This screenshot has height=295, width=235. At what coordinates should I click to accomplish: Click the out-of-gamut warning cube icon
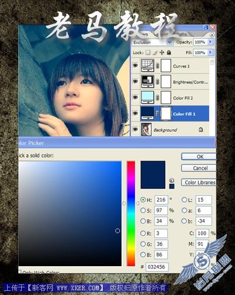click(x=172, y=180)
